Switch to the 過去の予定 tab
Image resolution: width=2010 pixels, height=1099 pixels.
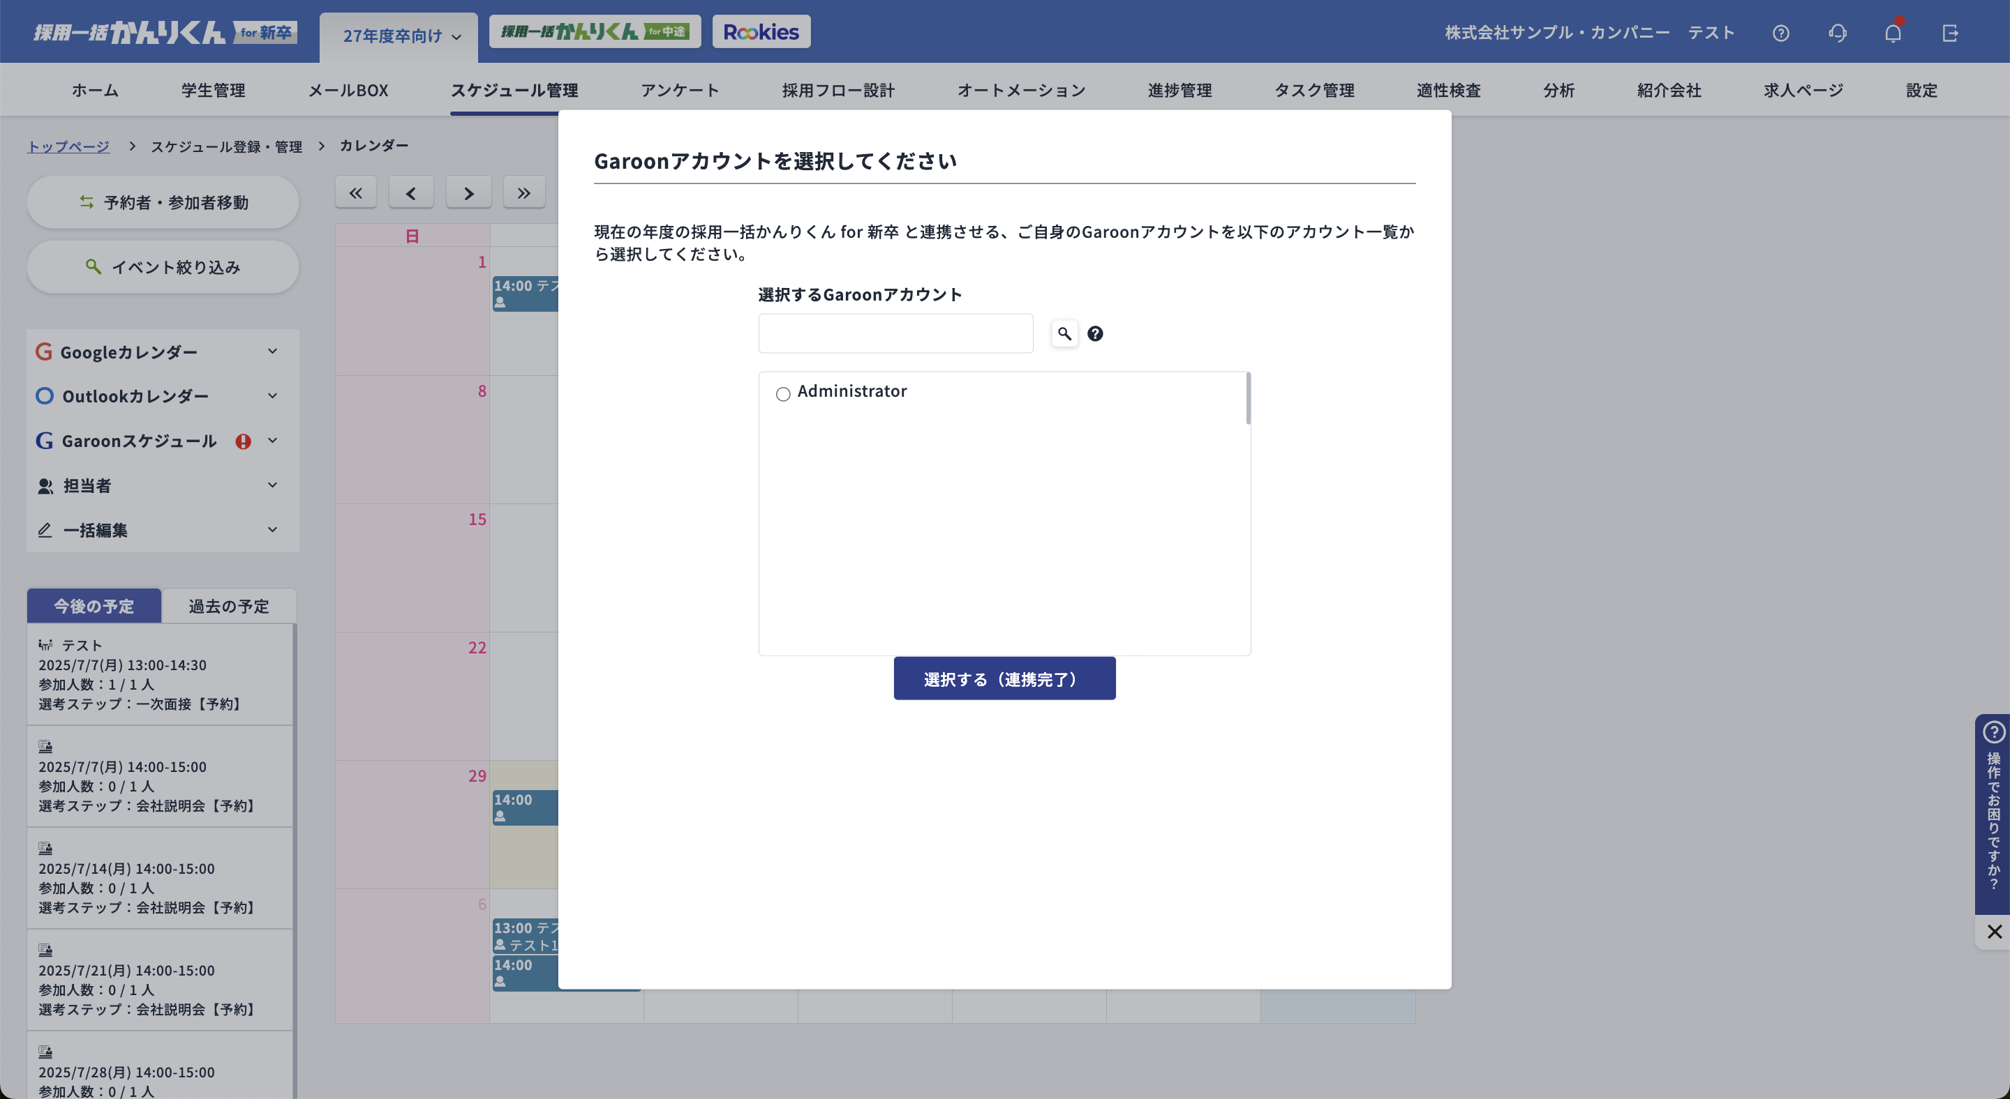click(227, 605)
